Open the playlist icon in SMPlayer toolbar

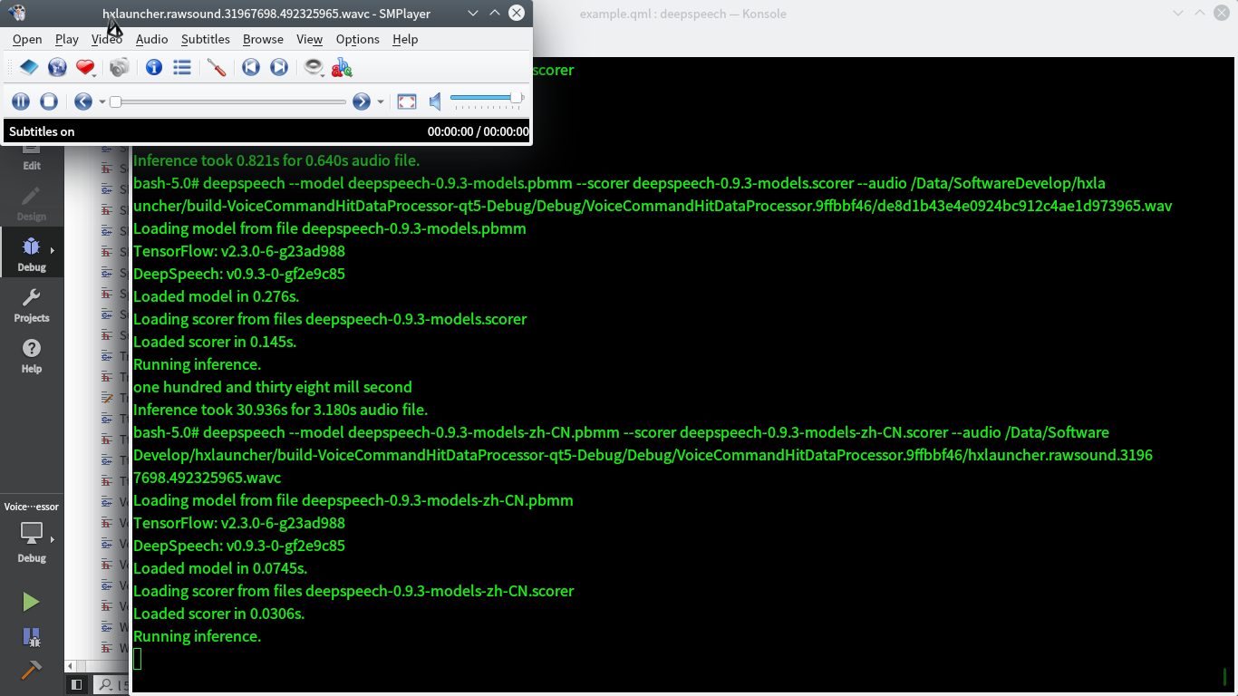pos(182,67)
